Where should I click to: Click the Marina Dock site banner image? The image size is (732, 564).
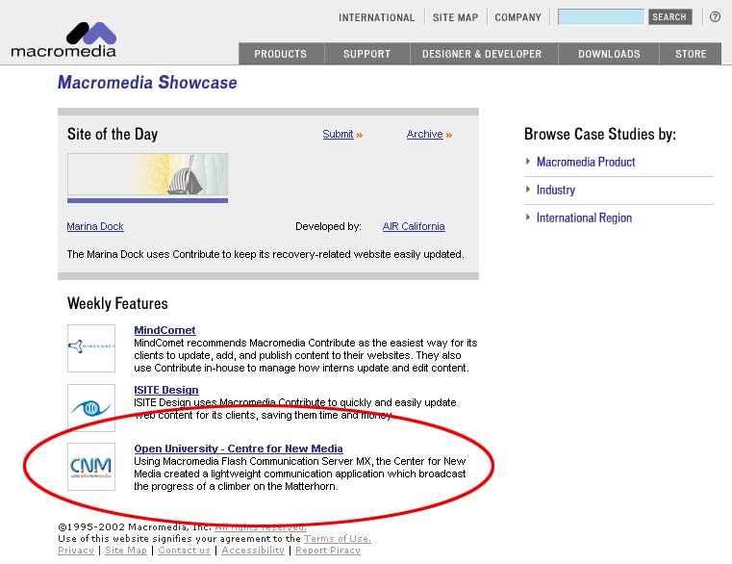pyautogui.click(x=147, y=174)
